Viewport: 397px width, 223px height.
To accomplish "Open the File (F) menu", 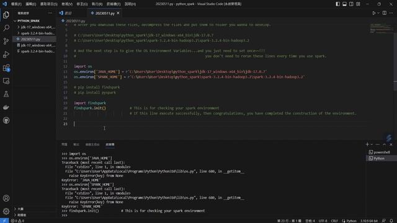I will click(16, 4).
